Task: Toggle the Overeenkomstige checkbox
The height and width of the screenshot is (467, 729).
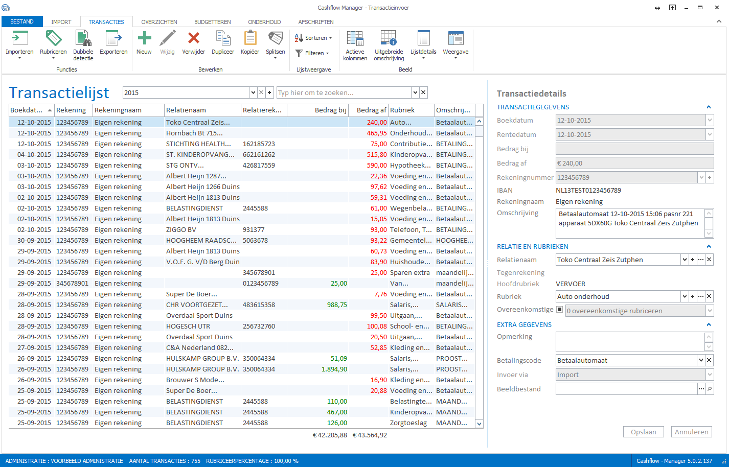Action: point(559,310)
